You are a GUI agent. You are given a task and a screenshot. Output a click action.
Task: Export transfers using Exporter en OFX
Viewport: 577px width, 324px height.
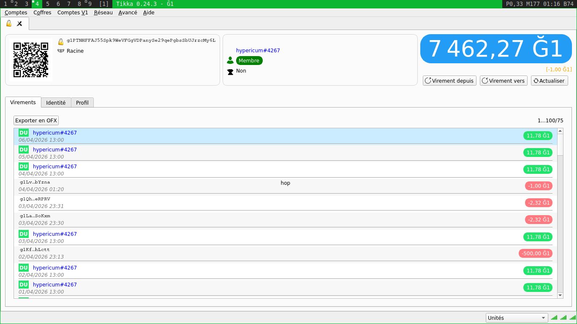tap(36, 121)
